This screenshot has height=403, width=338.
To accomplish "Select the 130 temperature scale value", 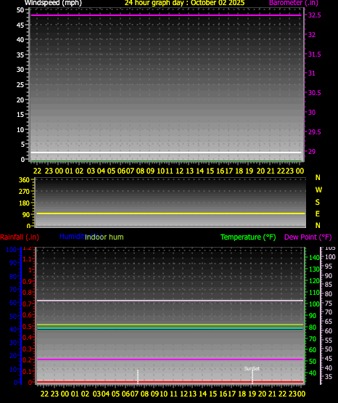I will 314,269.
